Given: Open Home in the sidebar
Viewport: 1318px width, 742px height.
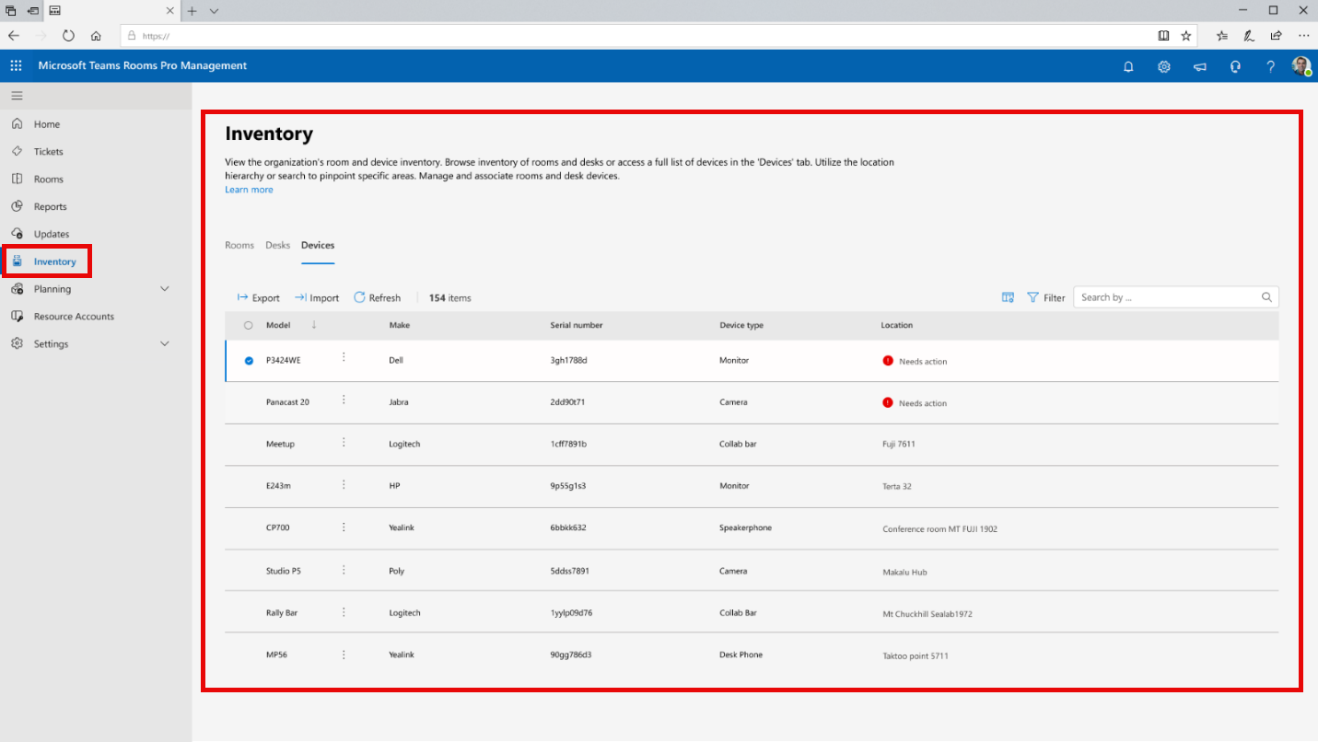Looking at the screenshot, I should point(46,124).
